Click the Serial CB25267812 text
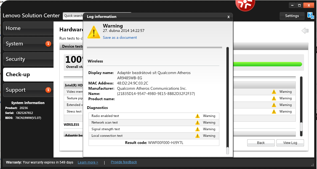317x169 pixels. [19, 113]
